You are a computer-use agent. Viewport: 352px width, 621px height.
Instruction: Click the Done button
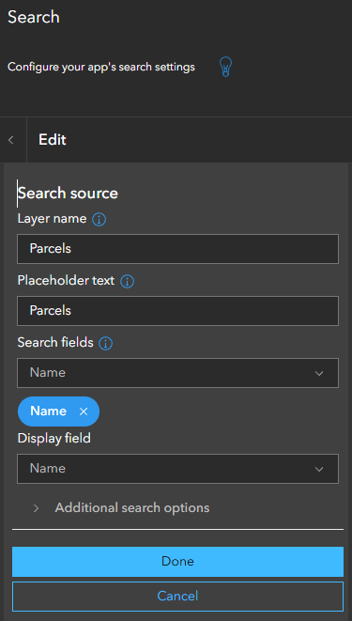coord(177,561)
